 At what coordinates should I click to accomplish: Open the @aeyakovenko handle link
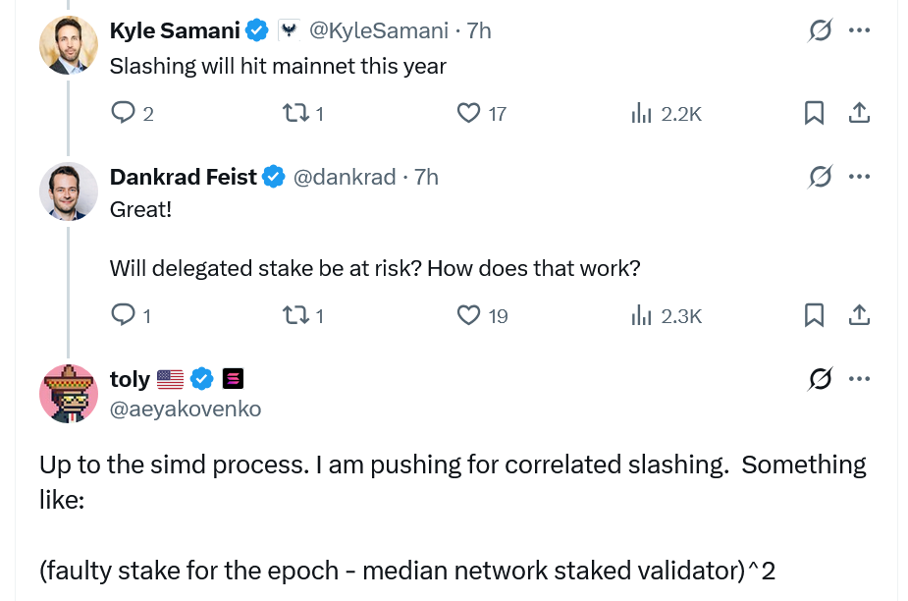tap(186, 409)
